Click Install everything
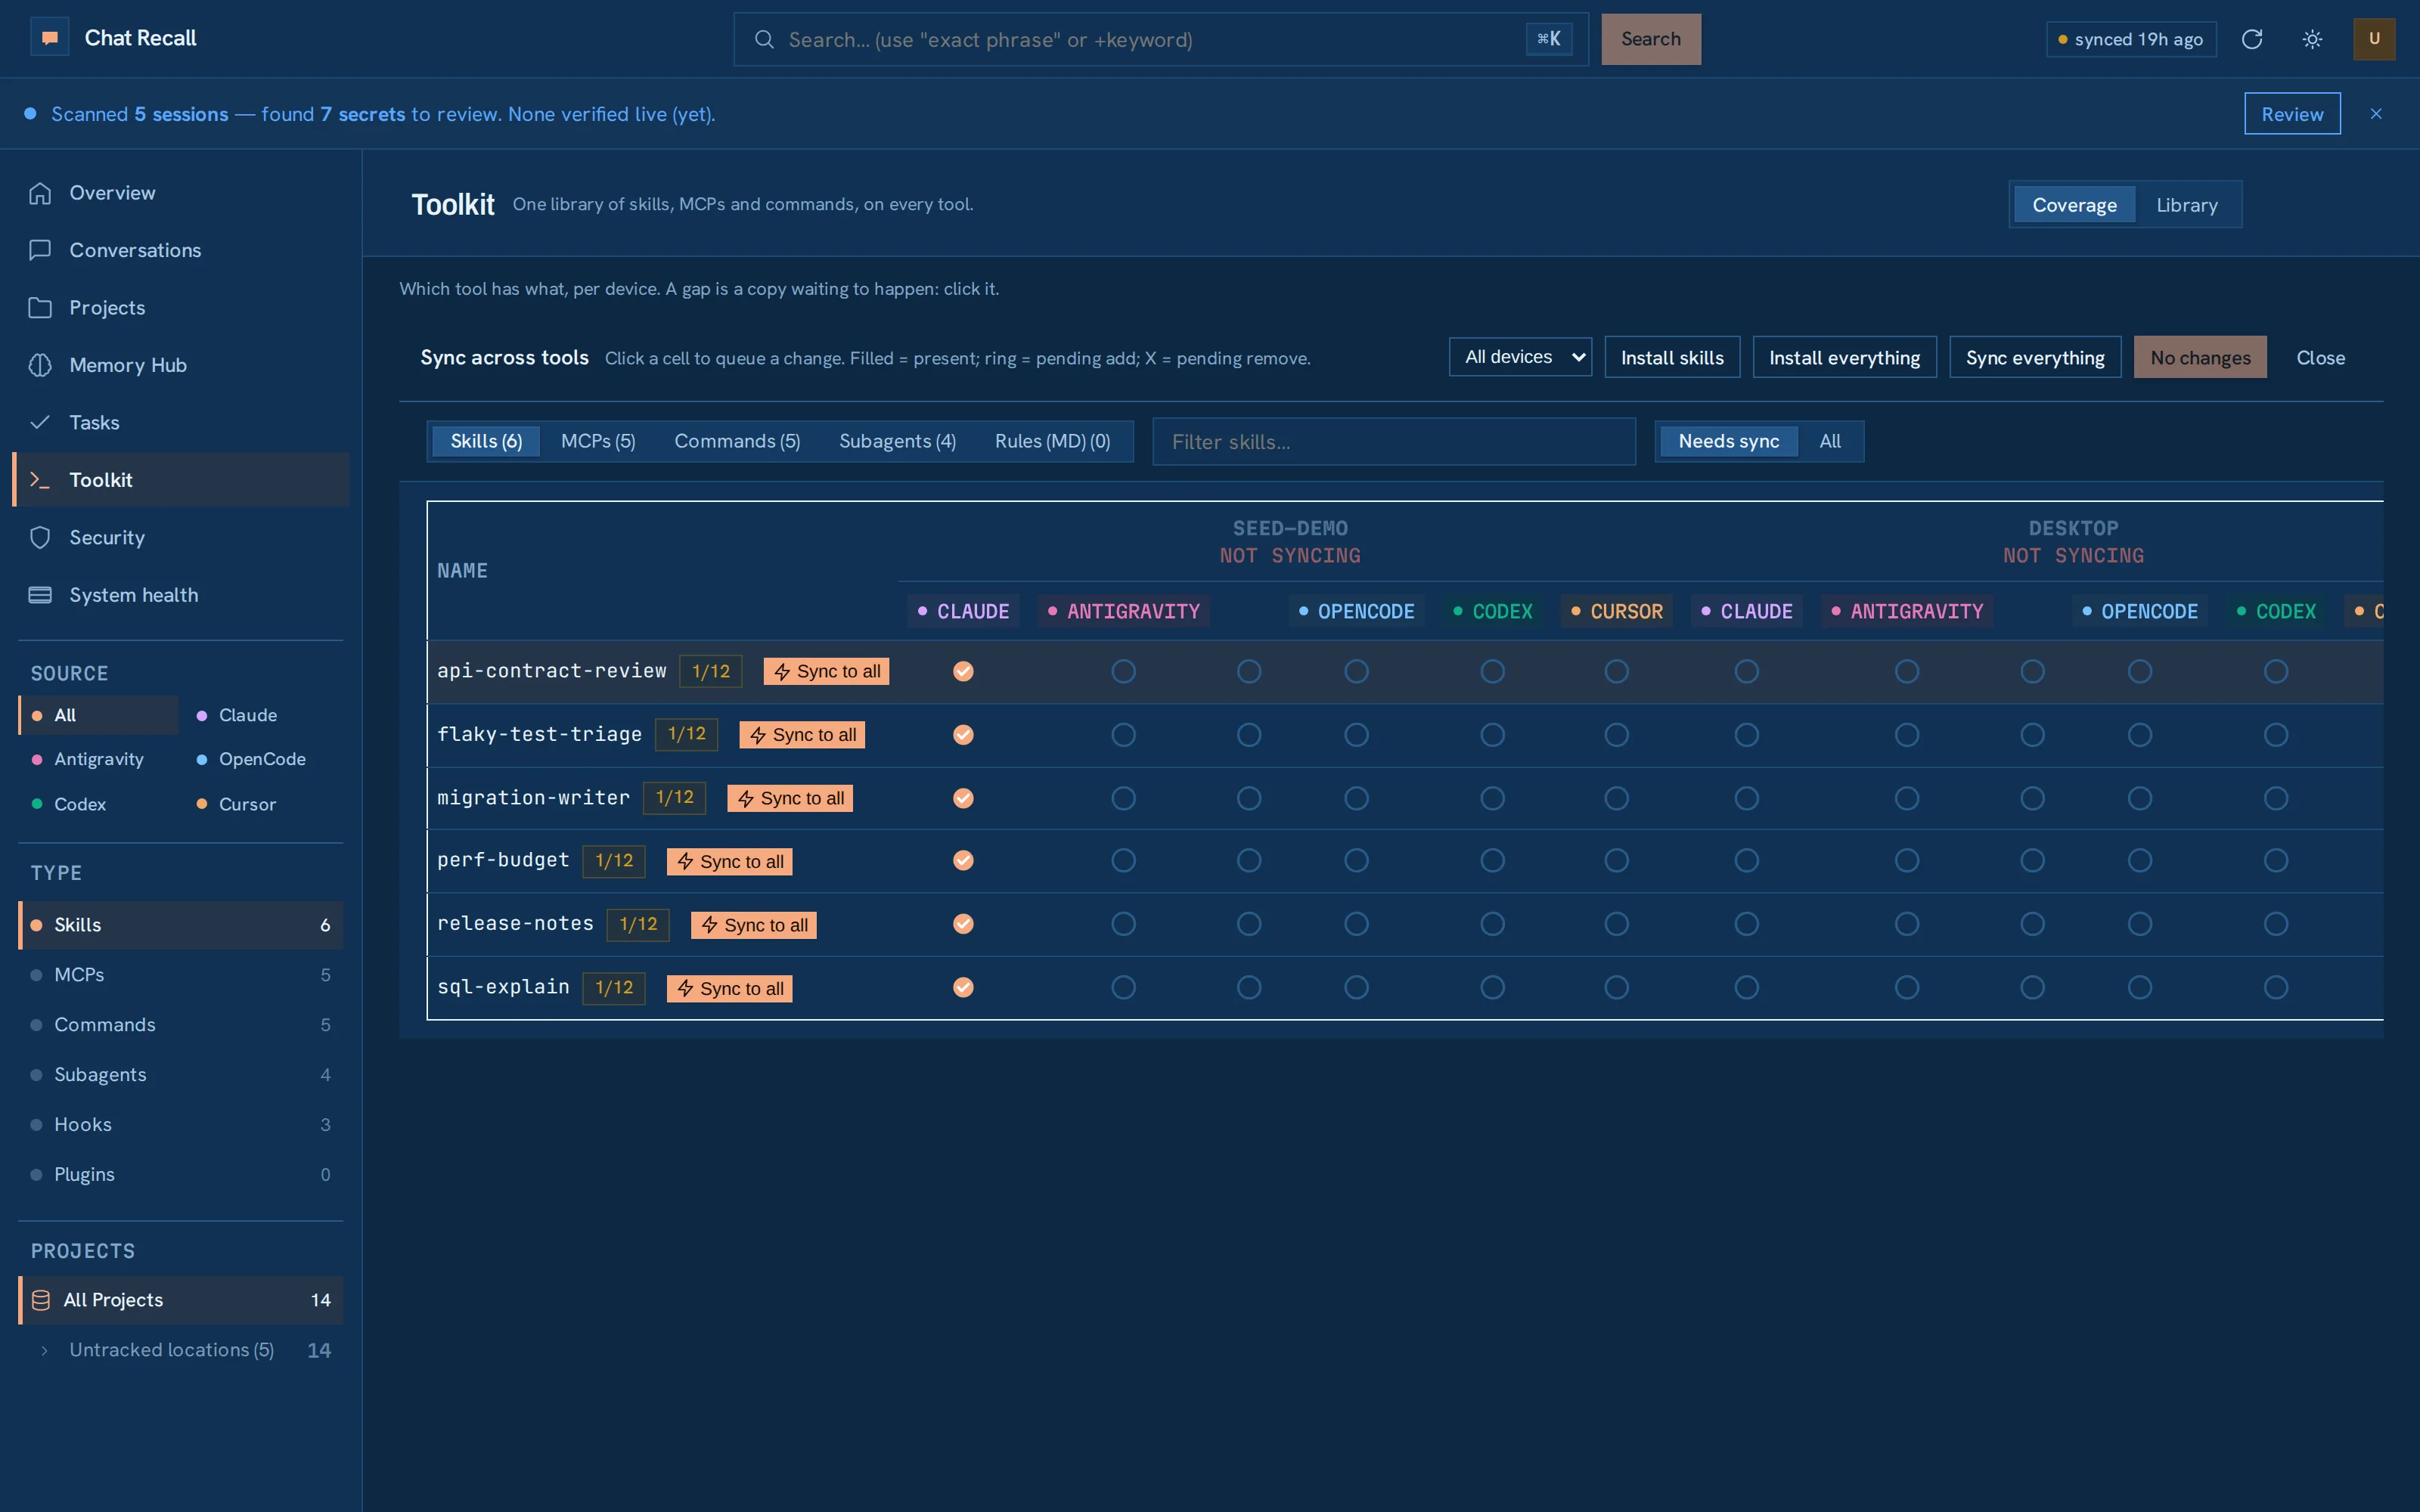Viewport: 2420px width, 1512px height. tap(1844, 357)
